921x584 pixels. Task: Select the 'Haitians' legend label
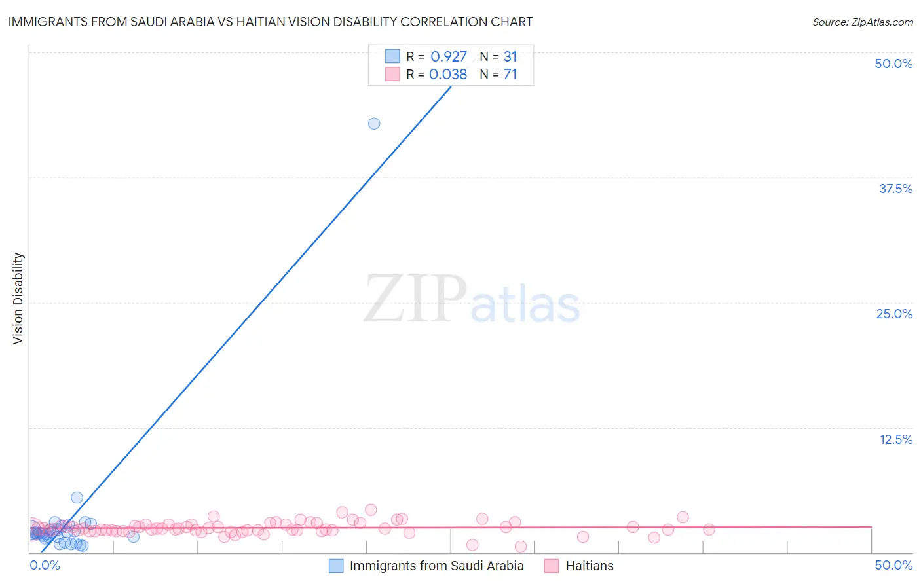(590, 566)
